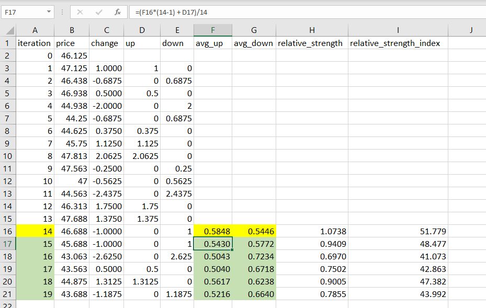Select column H header

(x=312, y=30)
